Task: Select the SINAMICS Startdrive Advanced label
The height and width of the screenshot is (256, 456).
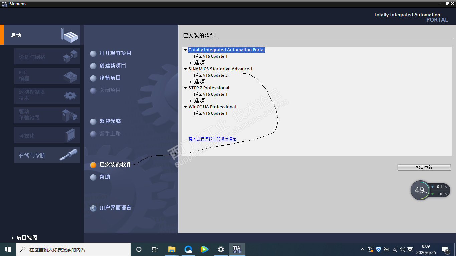Action: pyautogui.click(x=220, y=69)
